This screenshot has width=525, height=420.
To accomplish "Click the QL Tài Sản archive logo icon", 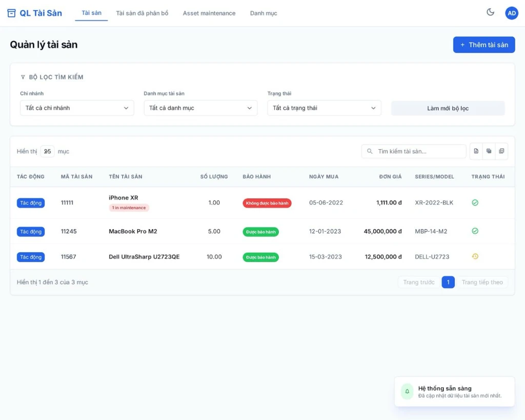I will pos(12,13).
